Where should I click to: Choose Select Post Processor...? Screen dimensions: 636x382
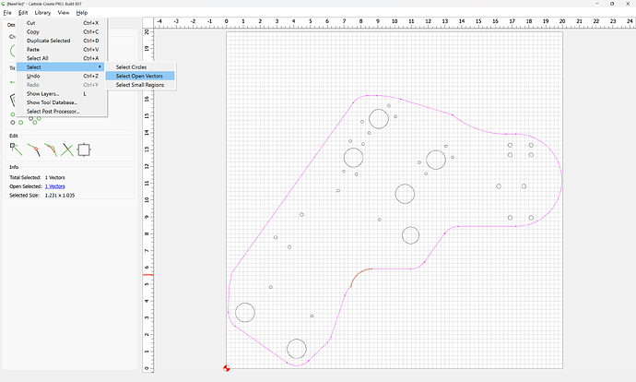point(62,112)
